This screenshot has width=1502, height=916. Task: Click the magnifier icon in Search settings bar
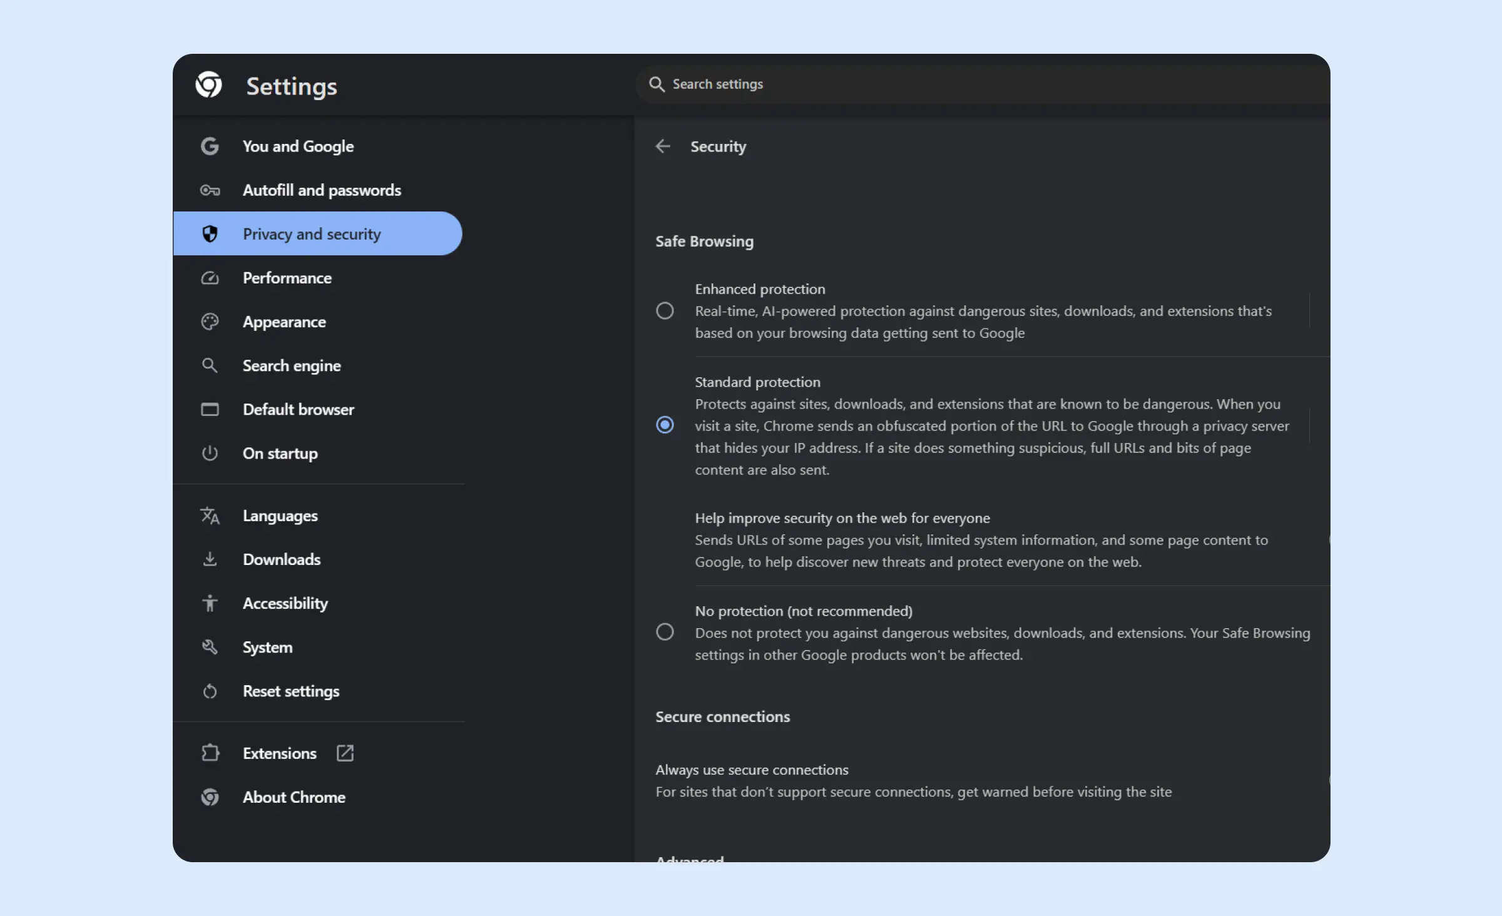[x=656, y=84]
